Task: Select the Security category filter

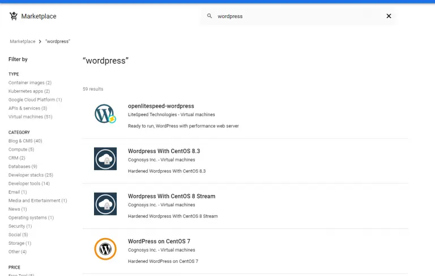Action: (20, 226)
